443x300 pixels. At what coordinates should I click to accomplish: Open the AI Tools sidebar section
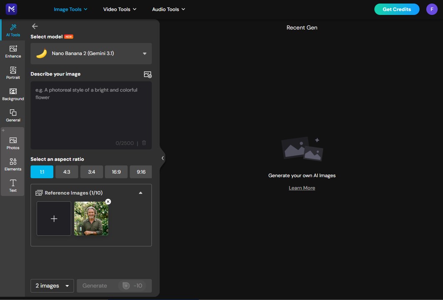tap(13, 30)
